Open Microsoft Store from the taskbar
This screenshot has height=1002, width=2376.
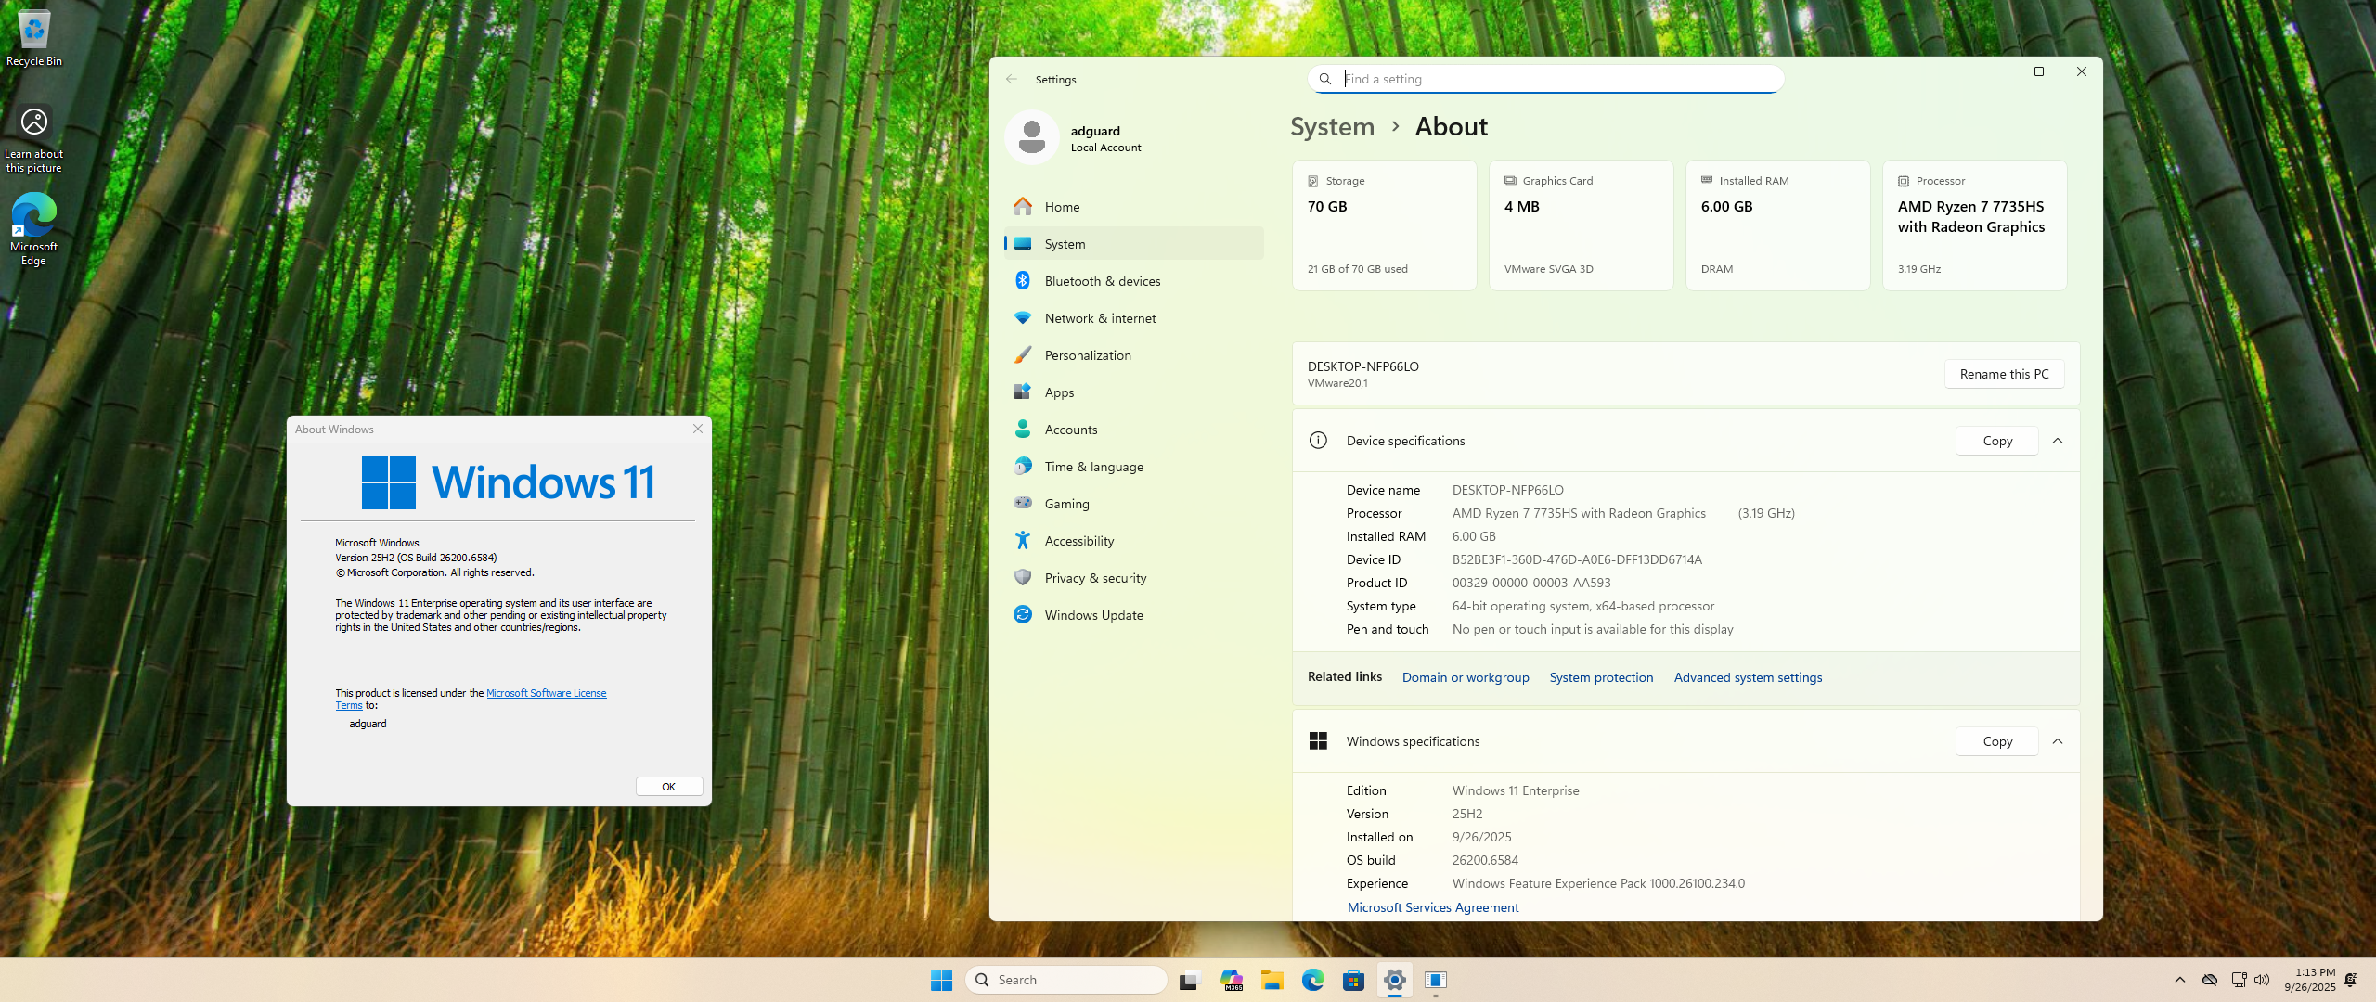tap(1353, 980)
